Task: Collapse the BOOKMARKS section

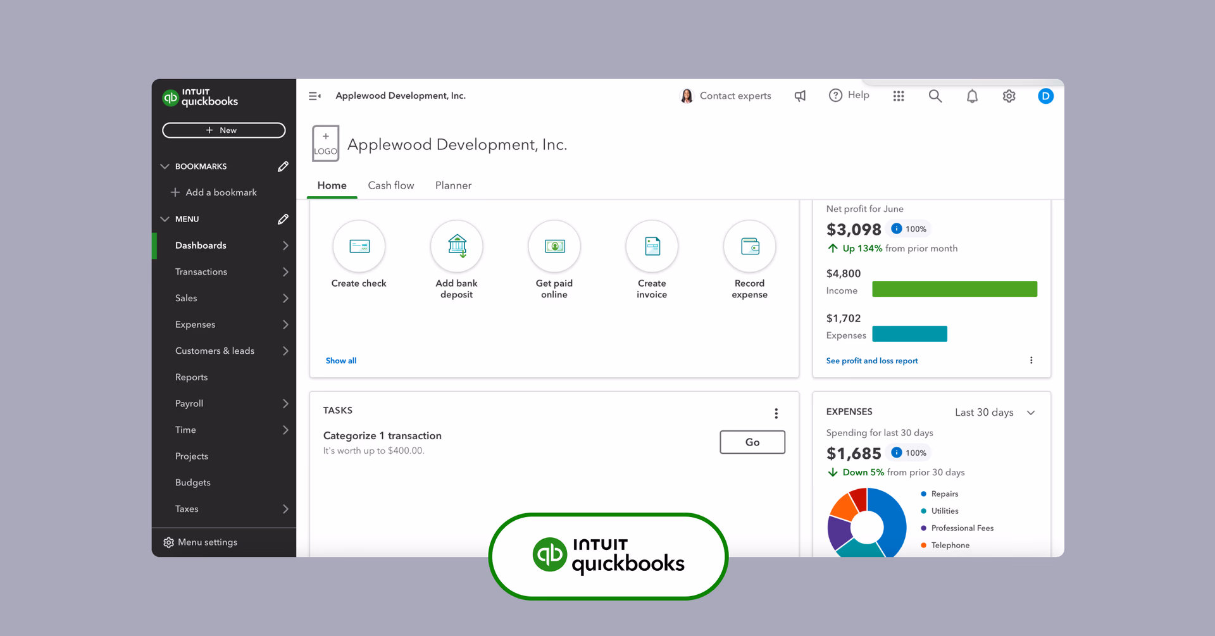Action: (165, 166)
